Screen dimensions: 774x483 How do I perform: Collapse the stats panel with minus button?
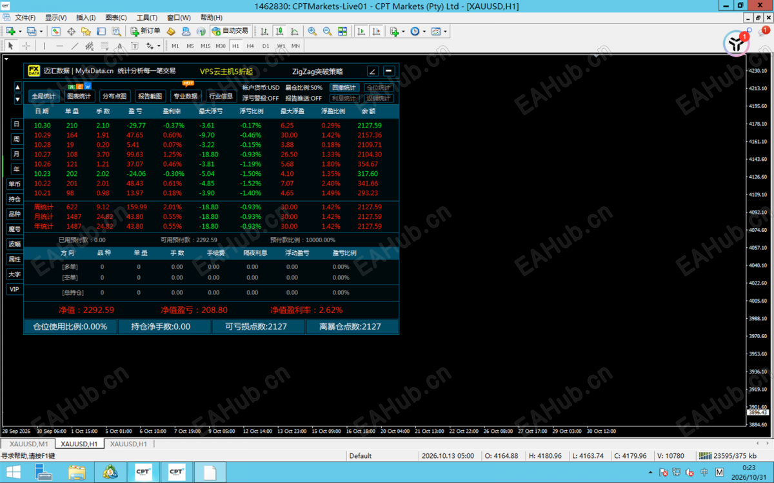[x=388, y=71]
